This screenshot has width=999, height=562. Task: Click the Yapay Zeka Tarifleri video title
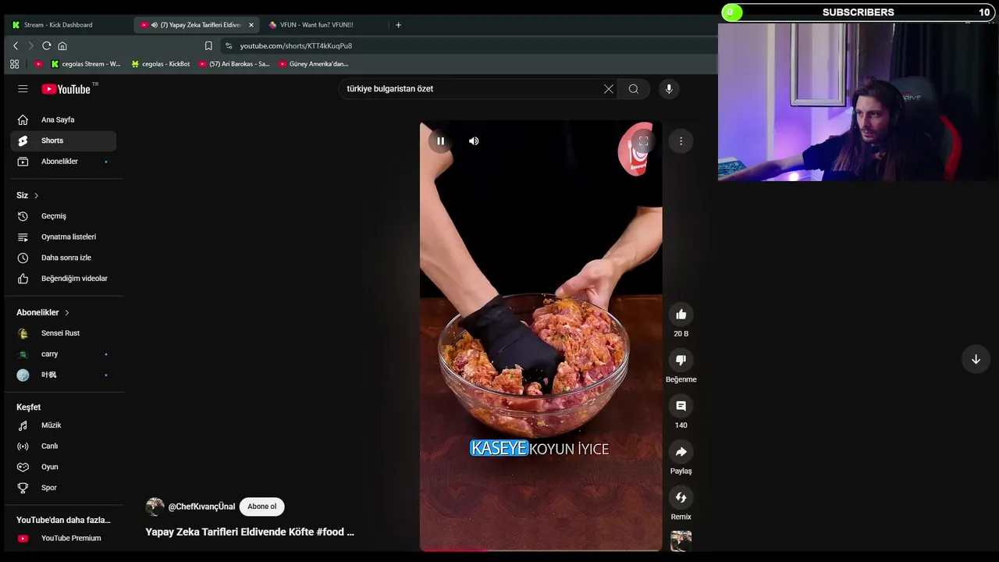(250, 532)
